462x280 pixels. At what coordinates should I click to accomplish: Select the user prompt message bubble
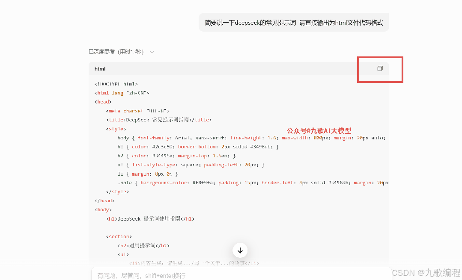click(x=294, y=22)
